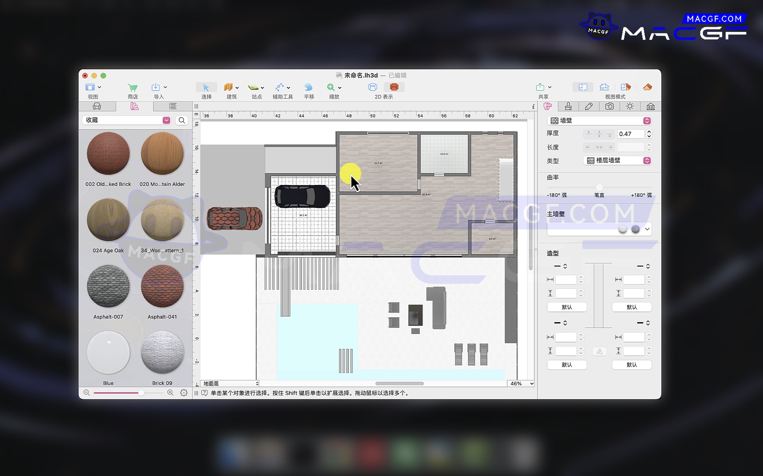Switch to the materials library tab
Screen dimensions: 763x476
coord(135,107)
